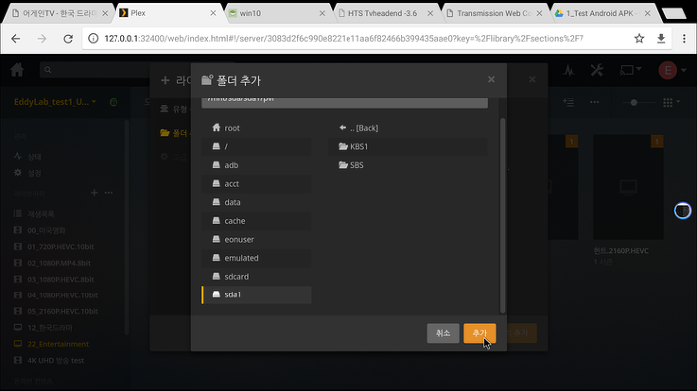Open 상태 in the sidebar
The height and width of the screenshot is (391, 697).
(34, 157)
